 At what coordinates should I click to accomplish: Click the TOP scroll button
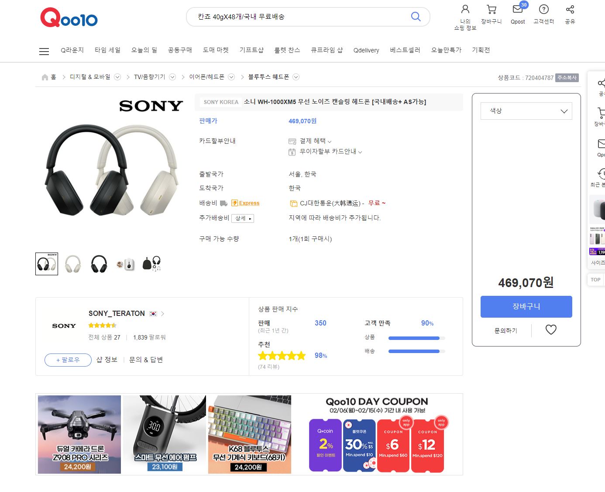[596, 280]
